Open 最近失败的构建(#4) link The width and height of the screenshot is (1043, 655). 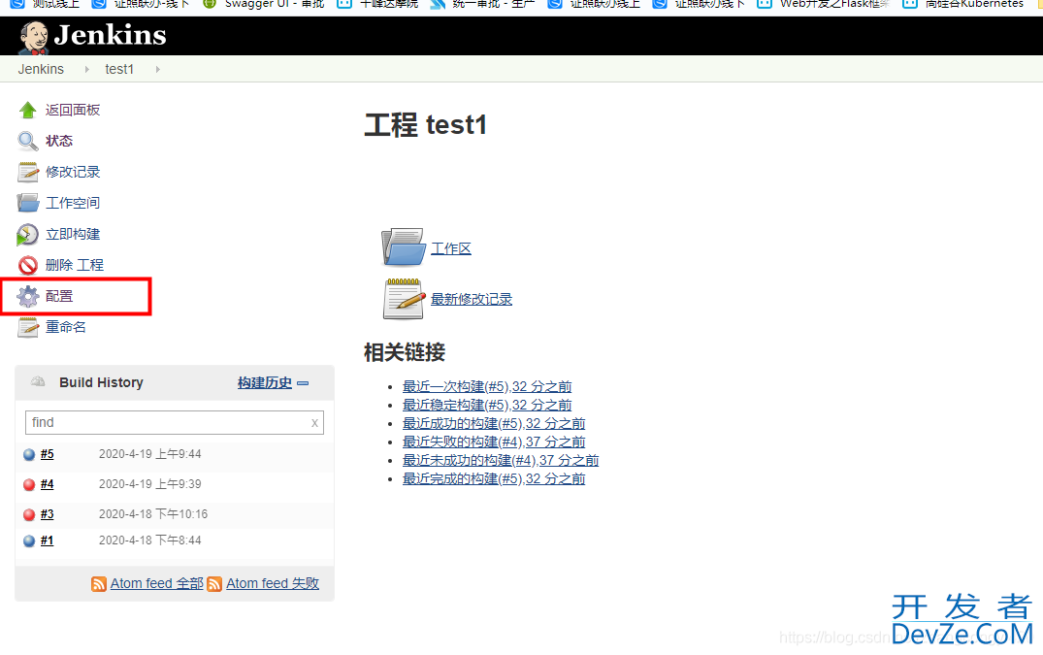pos(494,442)
